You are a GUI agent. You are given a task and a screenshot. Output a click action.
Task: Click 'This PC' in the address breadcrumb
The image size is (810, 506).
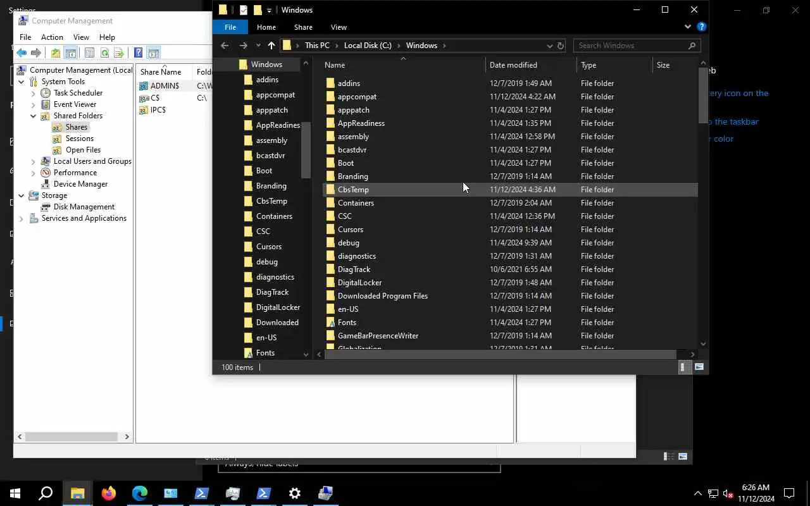(317, 46)
